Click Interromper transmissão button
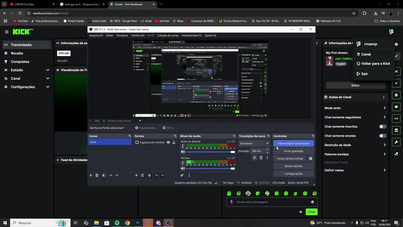The height and width of the screenshot is (227, 403). (x=293, y=143)
